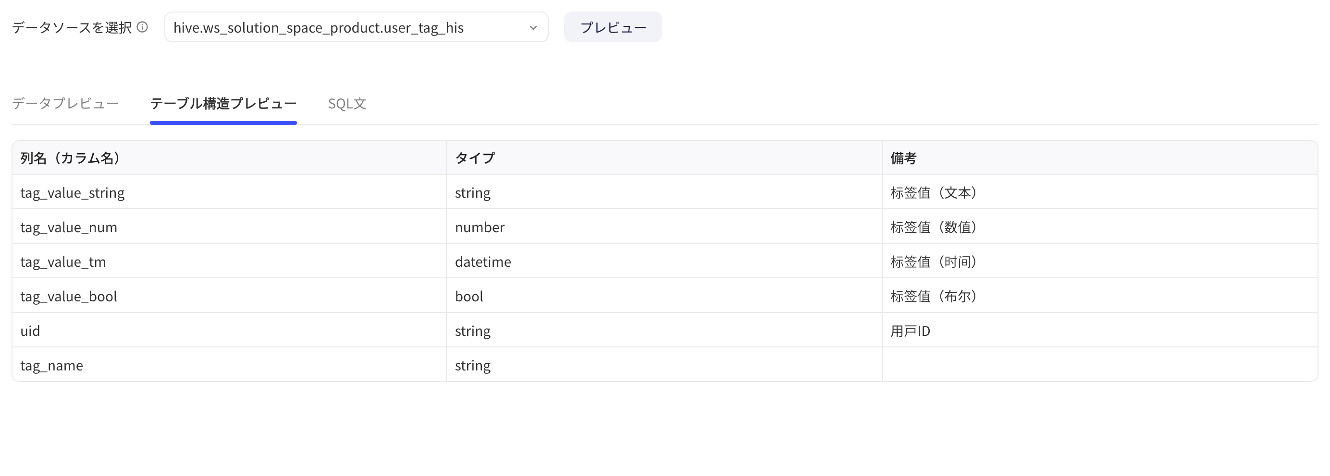Select the uid column name cell
Image resolution: width=1330 pixels, height=476 pixels.
click(x=229, y=330)
